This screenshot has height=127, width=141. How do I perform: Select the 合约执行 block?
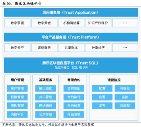[74, 97]
